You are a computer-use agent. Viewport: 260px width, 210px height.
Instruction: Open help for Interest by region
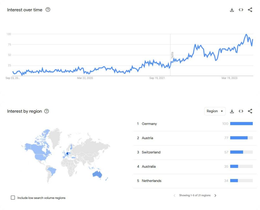pos(47,111)
